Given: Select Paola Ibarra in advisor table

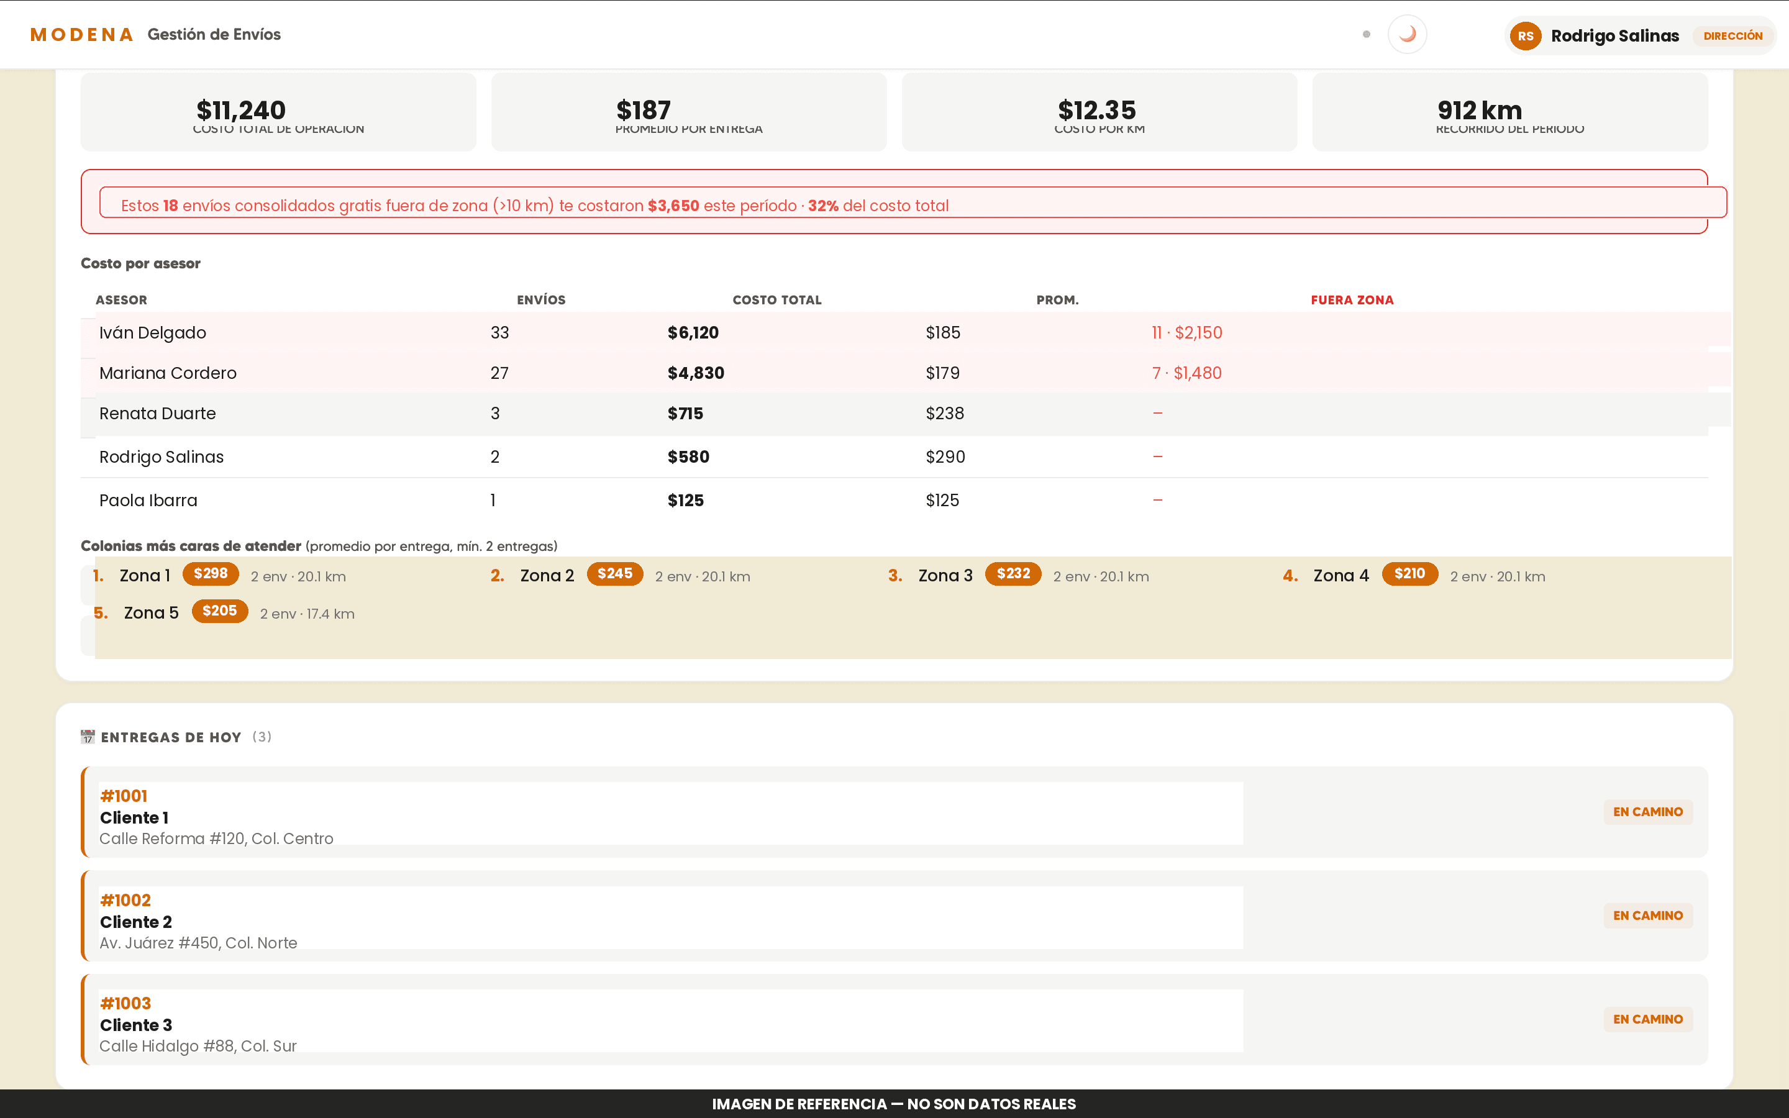Looking at the screenshot, I should click(148, 501).
